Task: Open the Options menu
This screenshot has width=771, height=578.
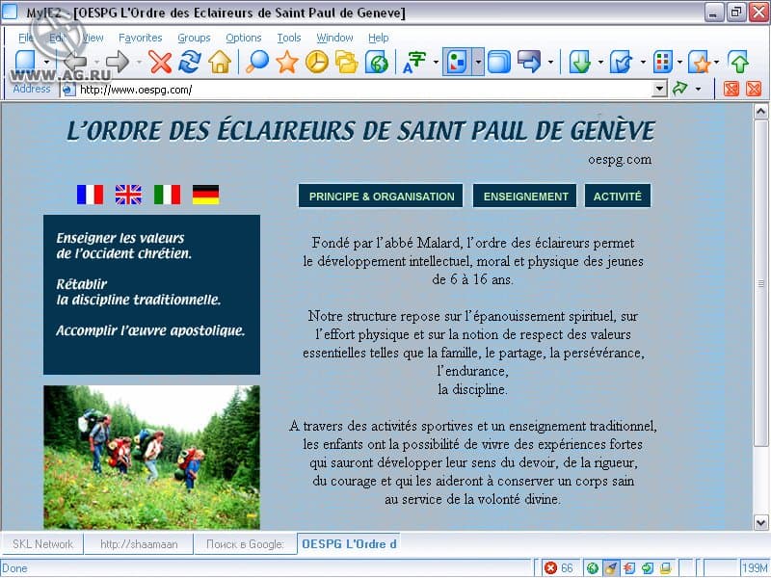Action: tap(244, 38)
